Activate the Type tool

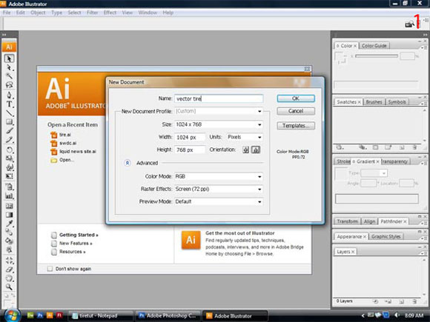point(9,104)
